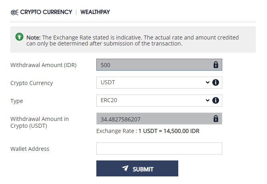267x184 pixels.
Task: Click lock icon in crypto amount field
Action: pyautogui.click(x=216, y=119)
